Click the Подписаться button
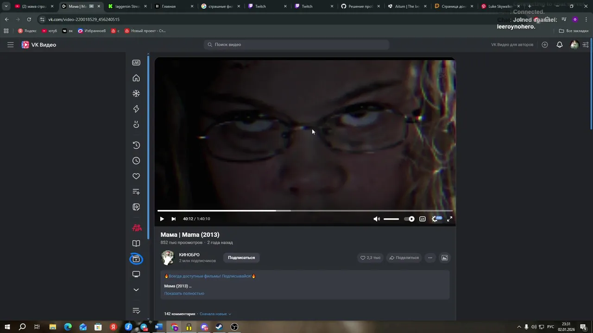The width and height of the screenshot is (593, 333). pos(241,258)
